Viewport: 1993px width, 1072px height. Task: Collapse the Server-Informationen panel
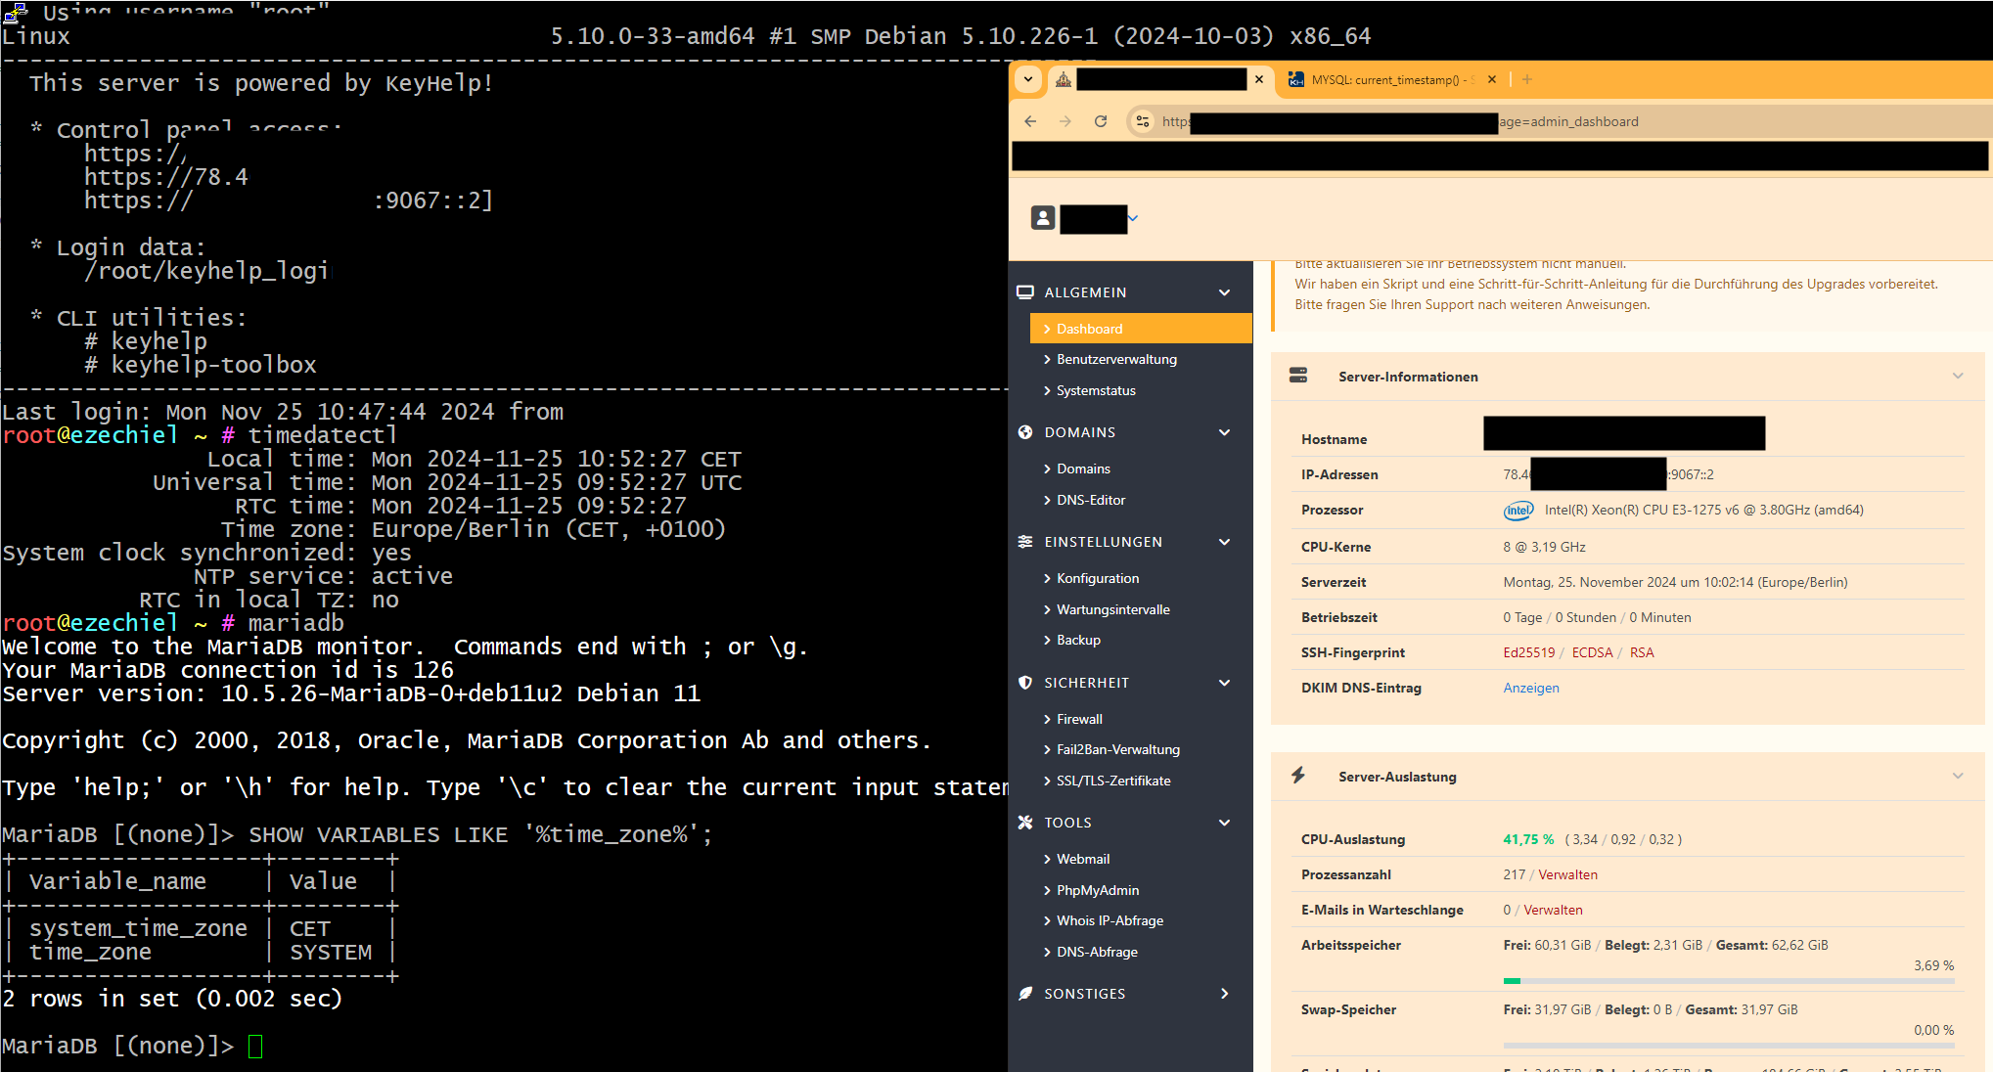point(1958,377)
